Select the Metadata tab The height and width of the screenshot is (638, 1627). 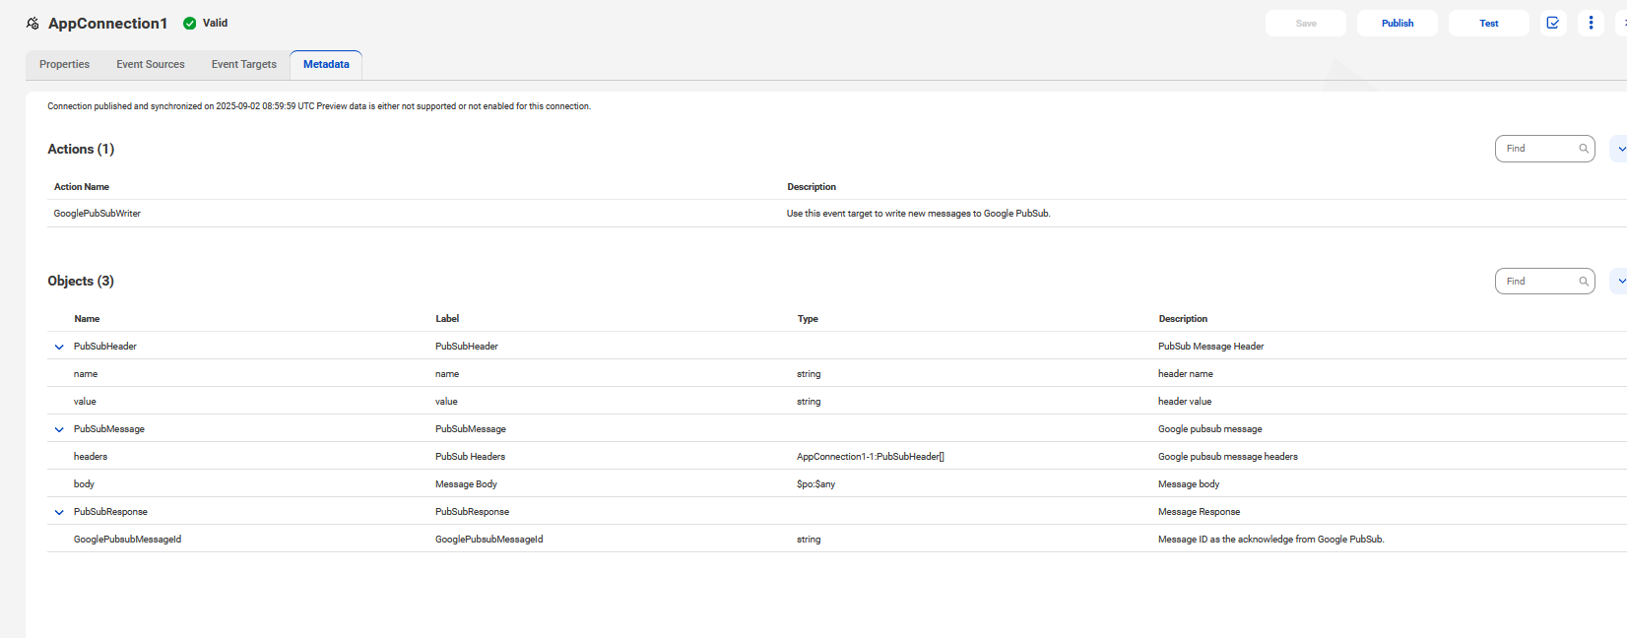326,64
